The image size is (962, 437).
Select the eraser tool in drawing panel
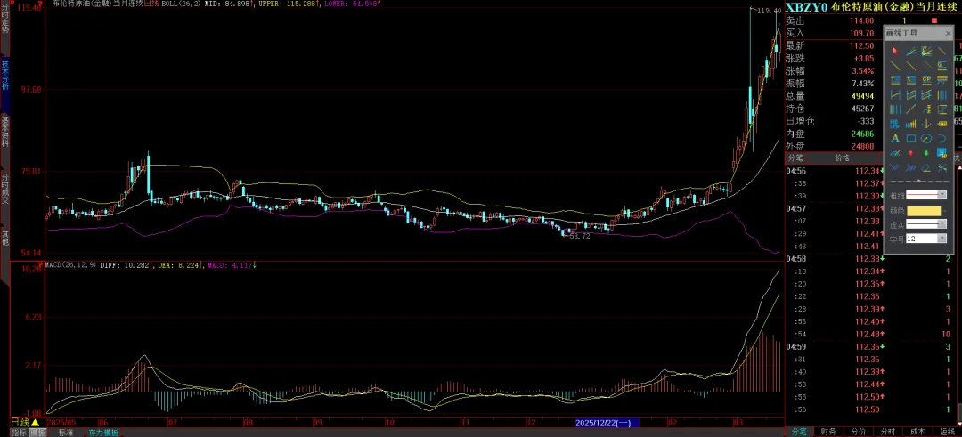click(926, 167)
